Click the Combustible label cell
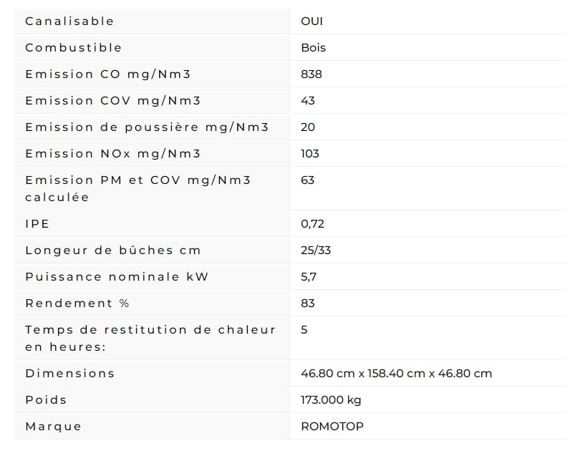The width and height of the screenshot is (573, 451). click(73, 47)
